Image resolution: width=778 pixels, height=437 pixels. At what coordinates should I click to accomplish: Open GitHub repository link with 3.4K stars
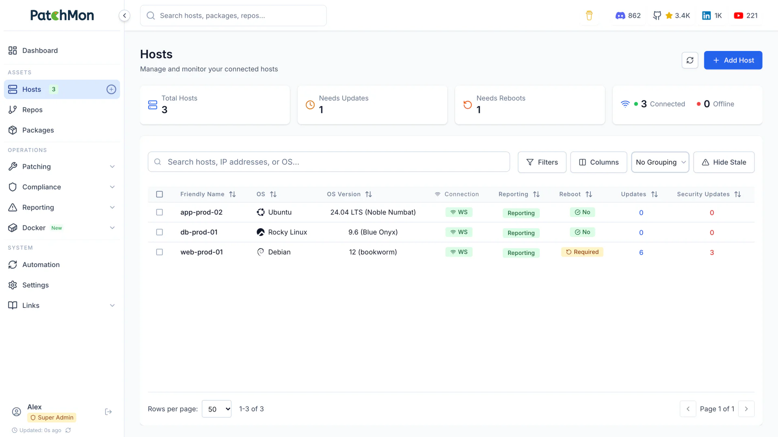click(671, 15)
